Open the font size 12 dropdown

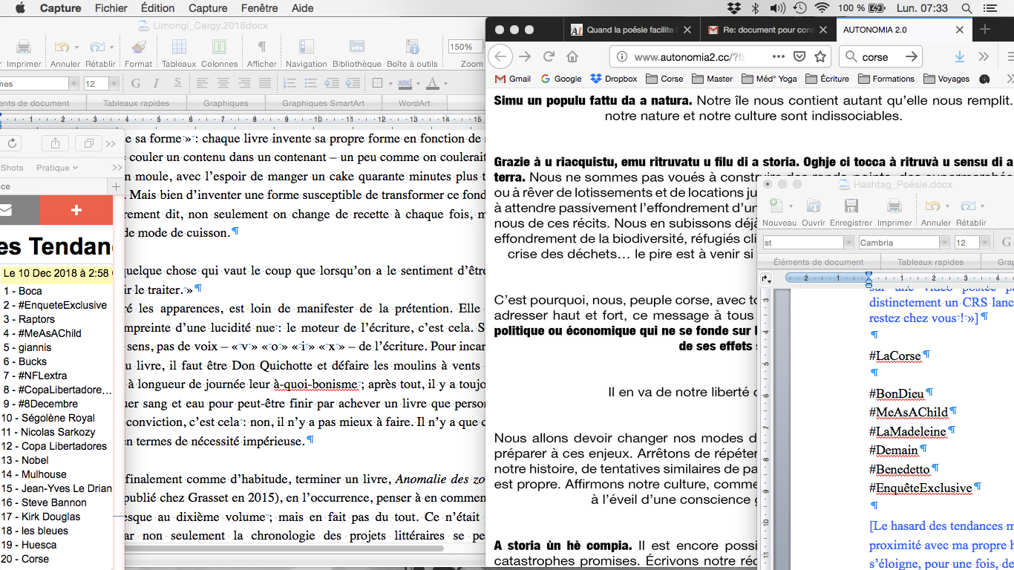tap(114, 84)
